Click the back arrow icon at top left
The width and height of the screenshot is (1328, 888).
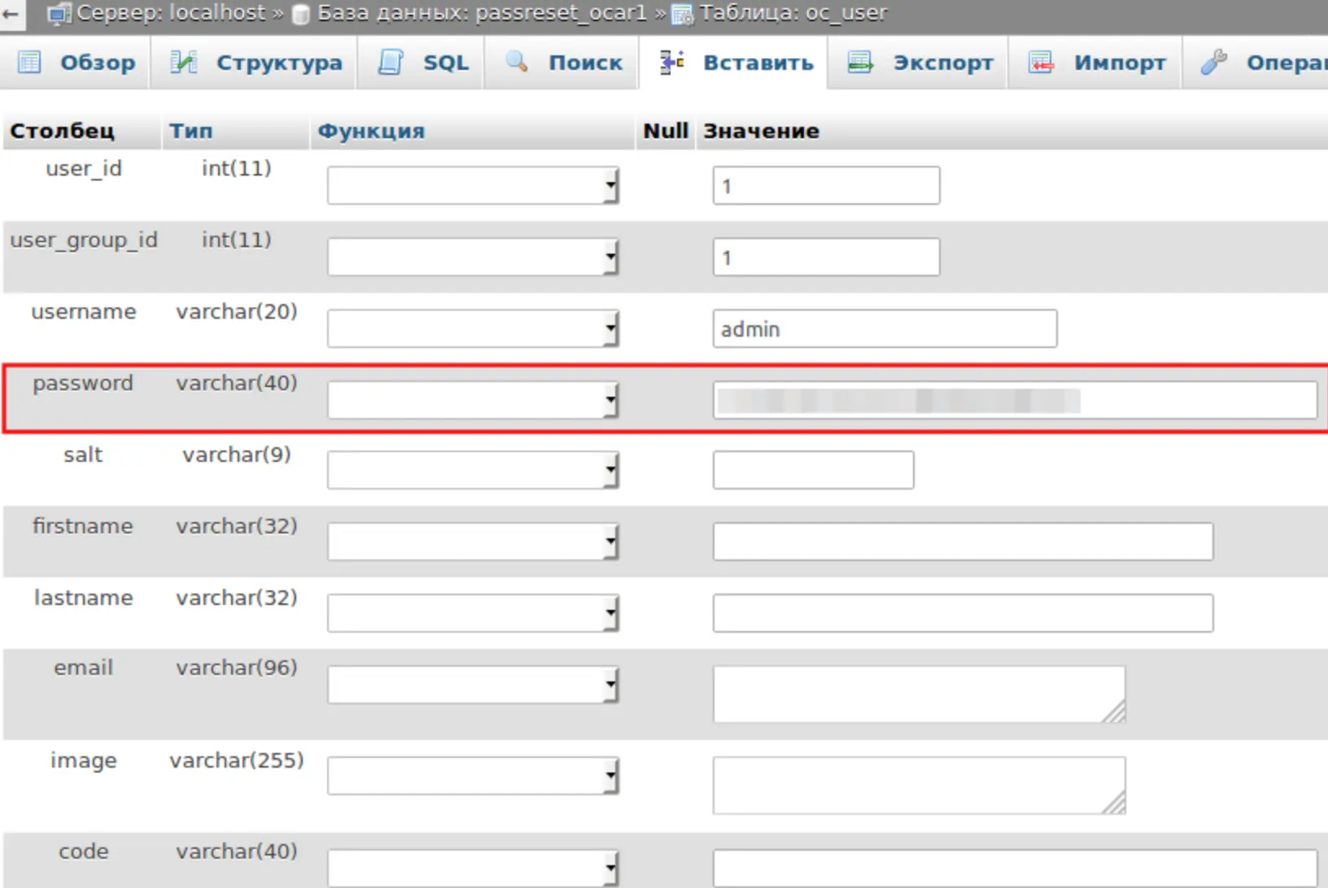tap(10, 13)
